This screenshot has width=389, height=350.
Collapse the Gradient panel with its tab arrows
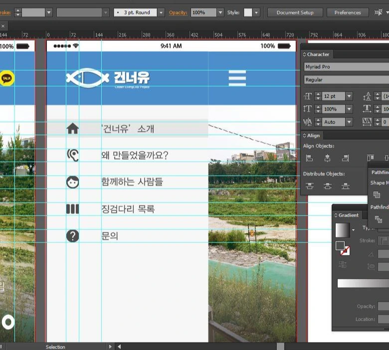click(336, 215)
